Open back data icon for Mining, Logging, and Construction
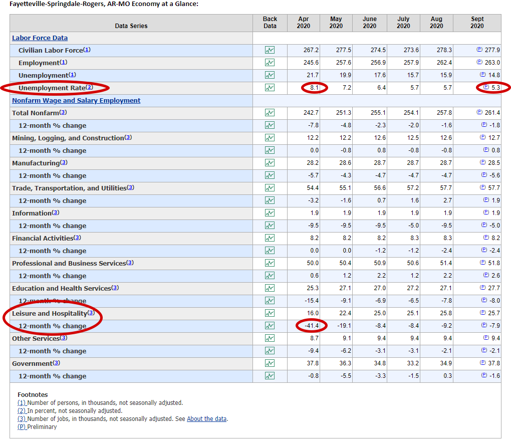Viewport: 511px width, 440px height. coord(270,138)
